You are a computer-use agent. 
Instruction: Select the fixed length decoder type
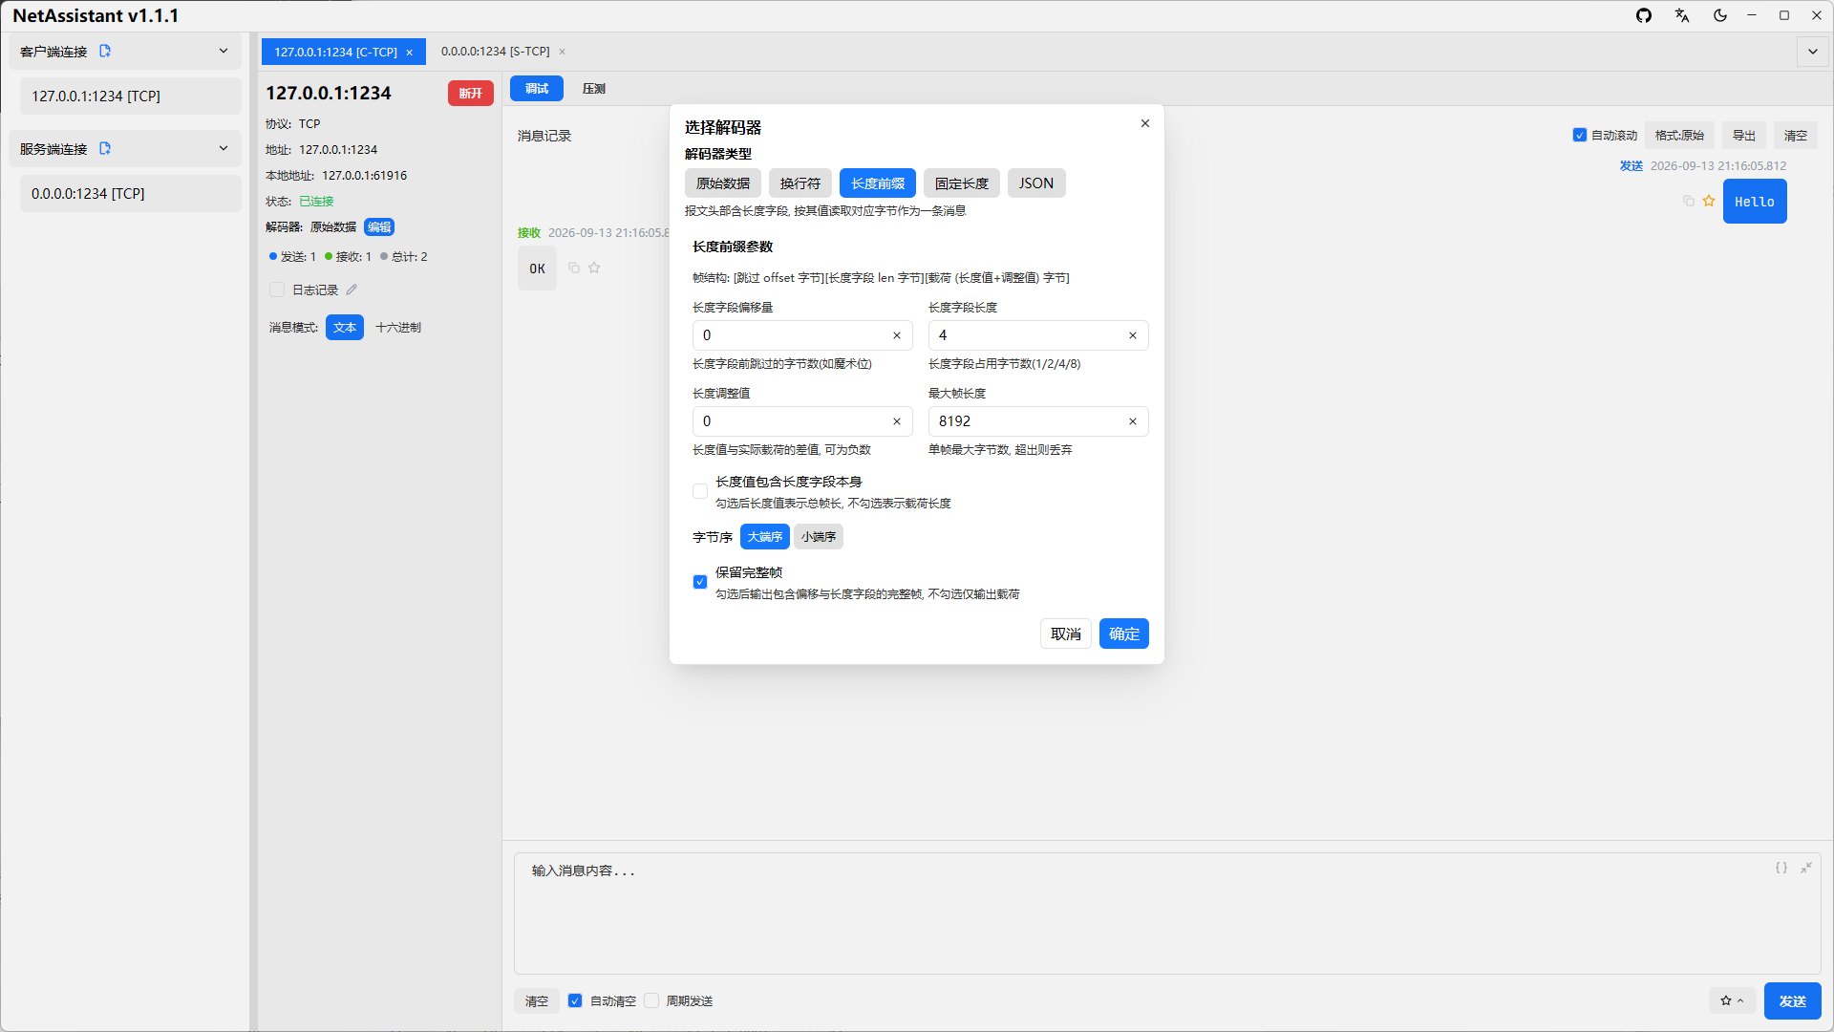(962, 183)
